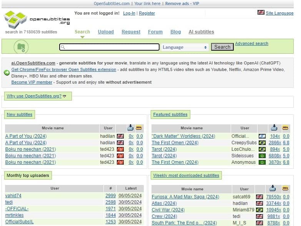Open the AI subtitles tab
Image resolution: width=301 pixels, height=226 pixels.
tap(201, 32)
